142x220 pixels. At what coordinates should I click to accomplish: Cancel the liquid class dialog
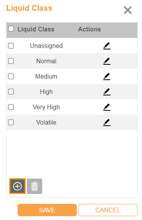108,210
